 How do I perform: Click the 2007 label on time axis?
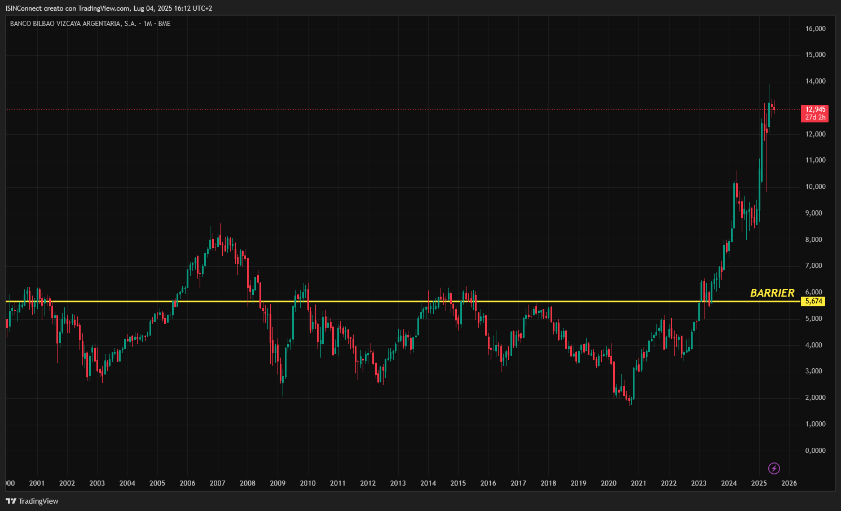[x=217, y=483]
